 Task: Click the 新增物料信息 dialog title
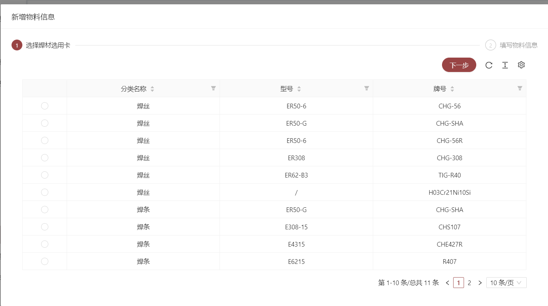(x=33, y=17)
